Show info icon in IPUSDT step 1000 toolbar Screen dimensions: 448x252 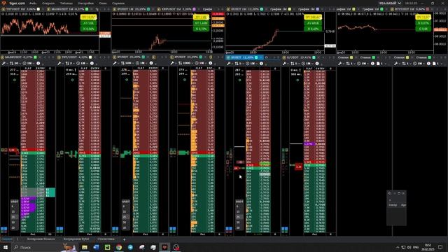(211, 63)
